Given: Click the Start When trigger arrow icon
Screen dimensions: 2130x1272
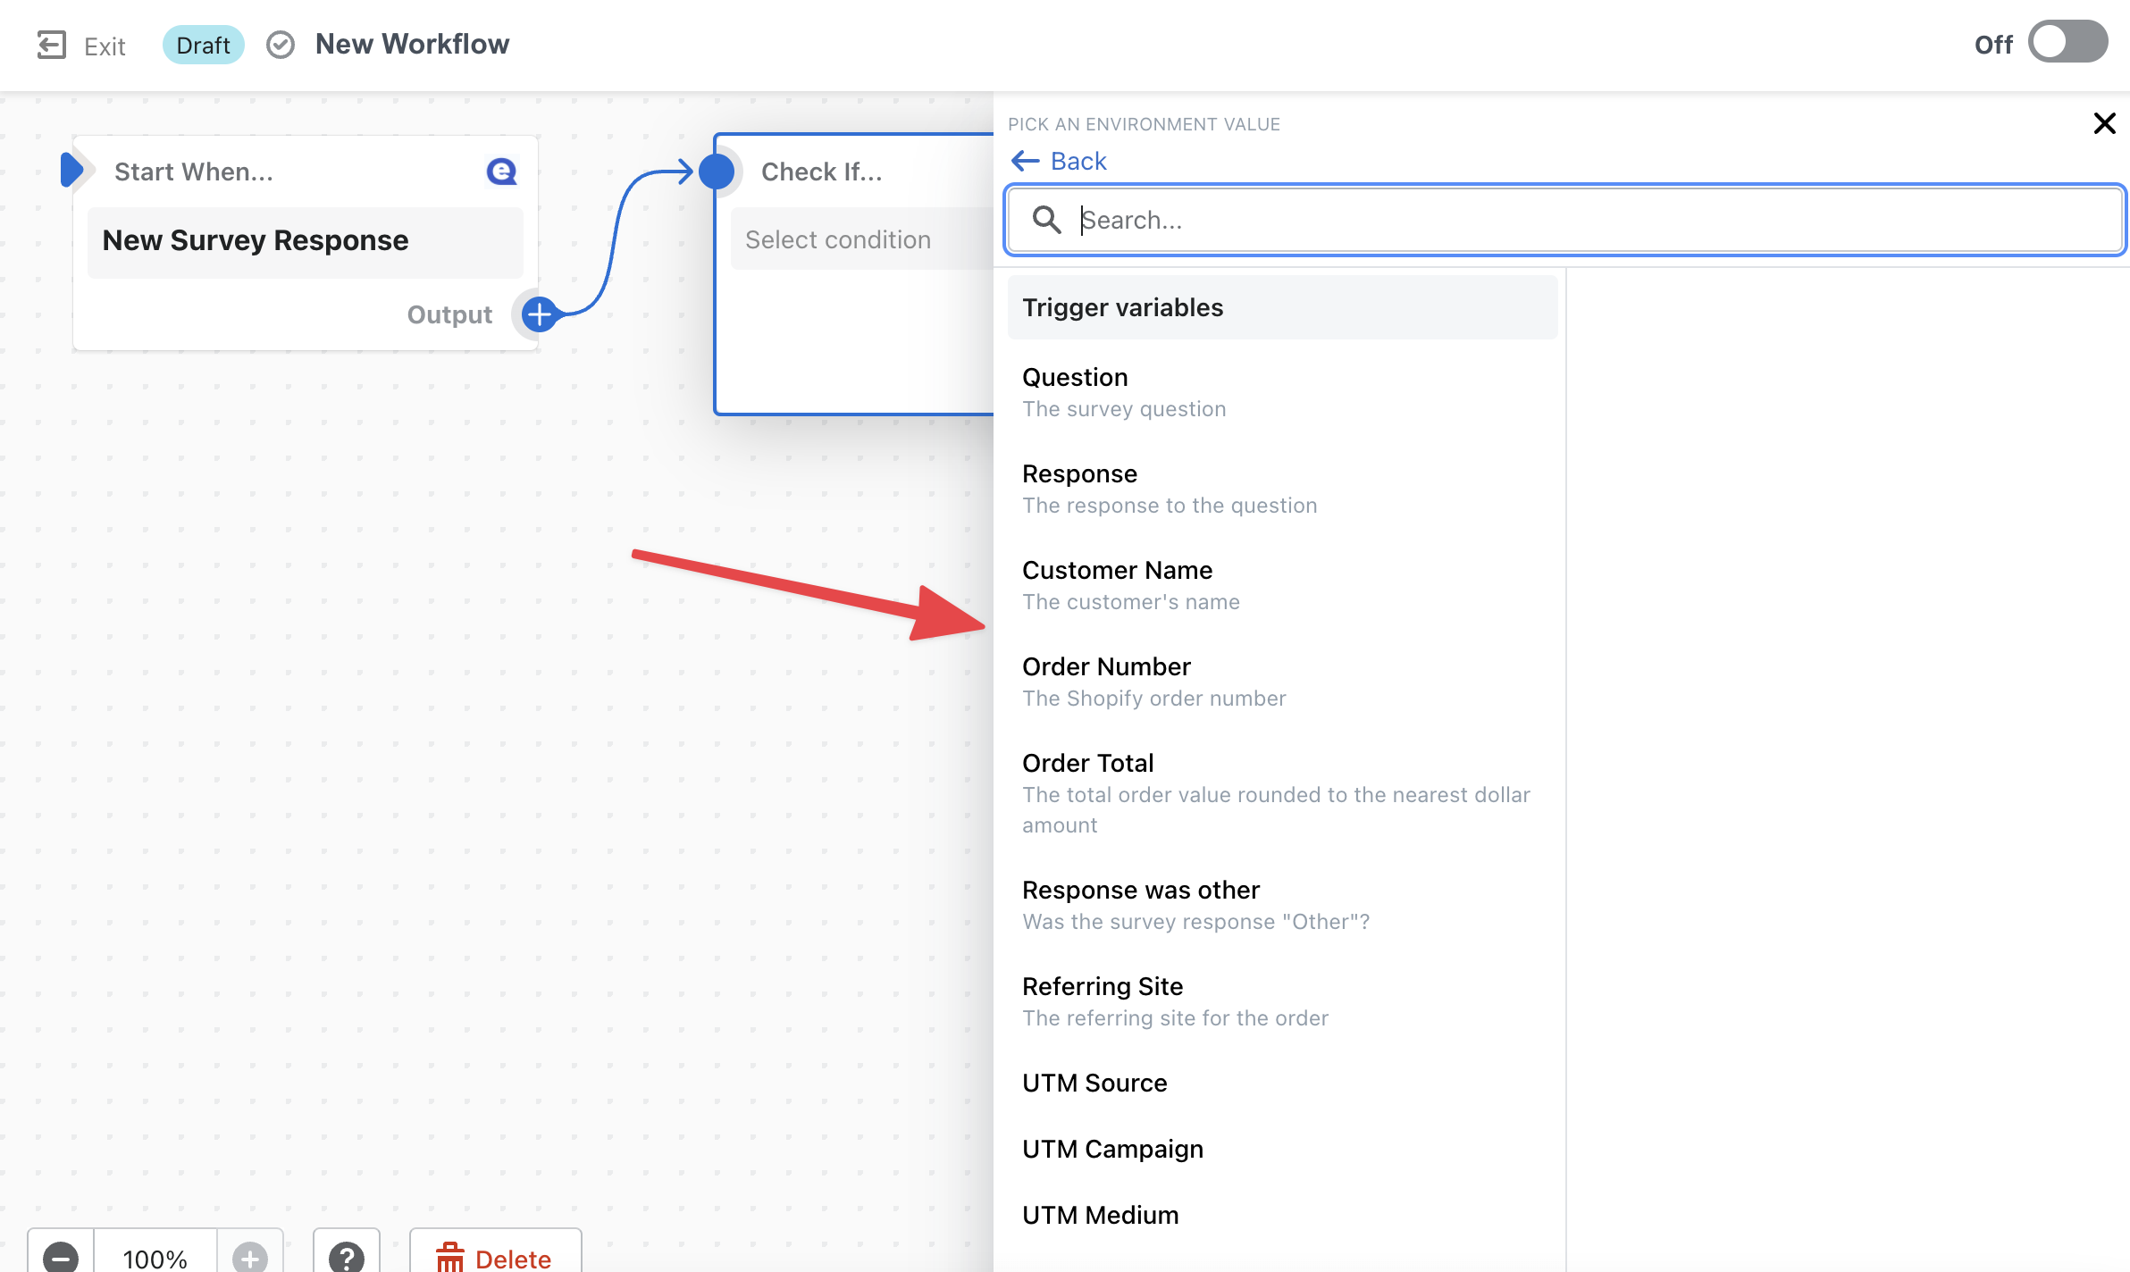Looking at the screenshot, I should point(72,170).
